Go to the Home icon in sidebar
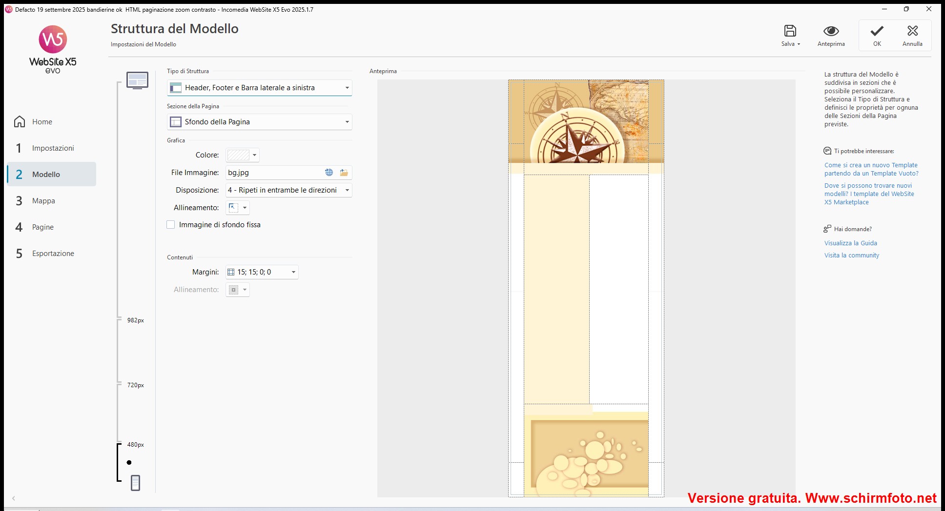The width and height of the screenshot is (945, 511). pyautogui.click(x=20, y=122)
